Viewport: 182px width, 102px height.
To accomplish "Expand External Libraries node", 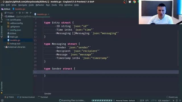I will click(4, 47).
